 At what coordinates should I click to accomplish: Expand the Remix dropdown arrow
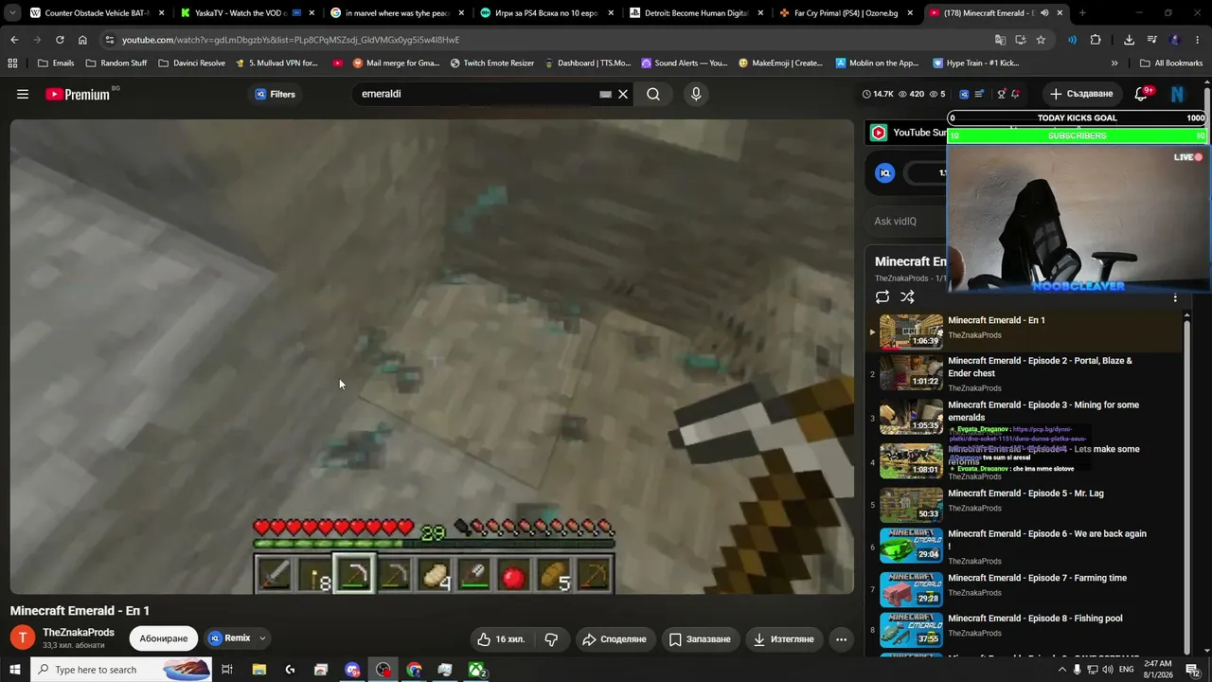(x=262, y=638)
